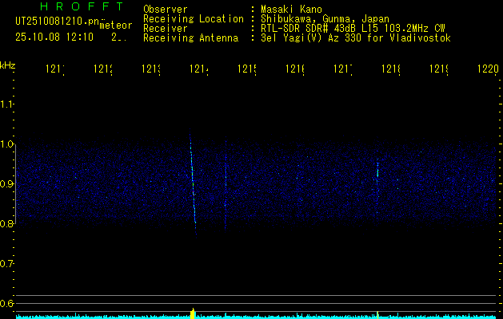
Task: Click the 25.10.08 12:10 timestamp
Action: point(54,37)
